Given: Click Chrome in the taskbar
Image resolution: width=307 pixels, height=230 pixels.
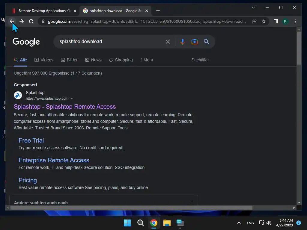Looking at the screenshot, I should [x=154, y=223].
